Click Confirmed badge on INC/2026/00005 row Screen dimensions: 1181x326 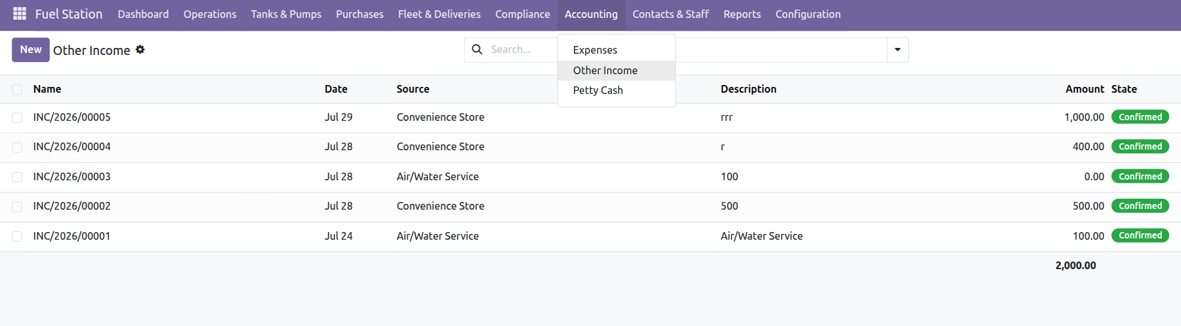point(1140,117)
